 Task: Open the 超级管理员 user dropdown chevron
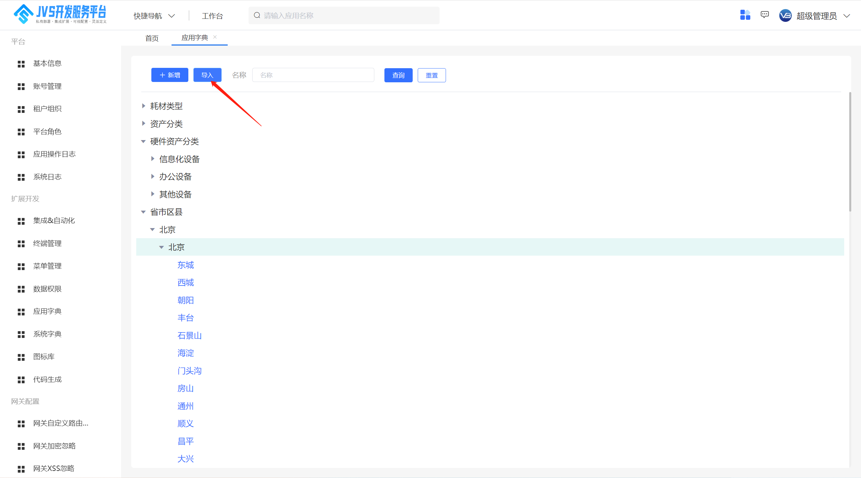click(x=847, y=16)
